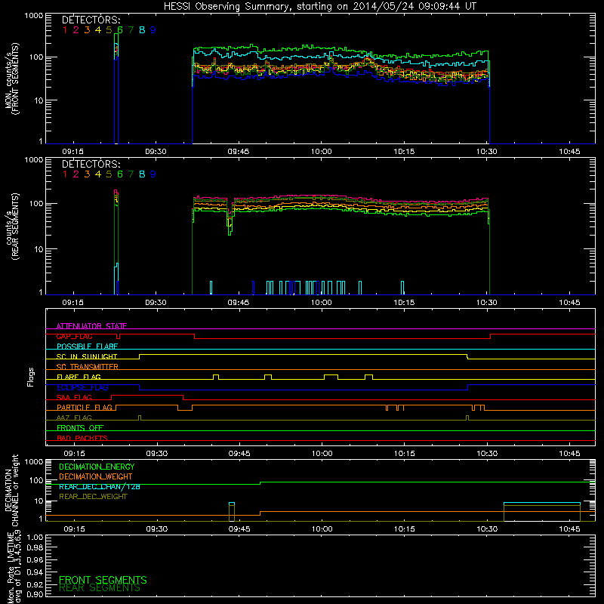
Task: Select the REAR_DEC_CHAN/128 legend entry
Action: click(100, 487)
